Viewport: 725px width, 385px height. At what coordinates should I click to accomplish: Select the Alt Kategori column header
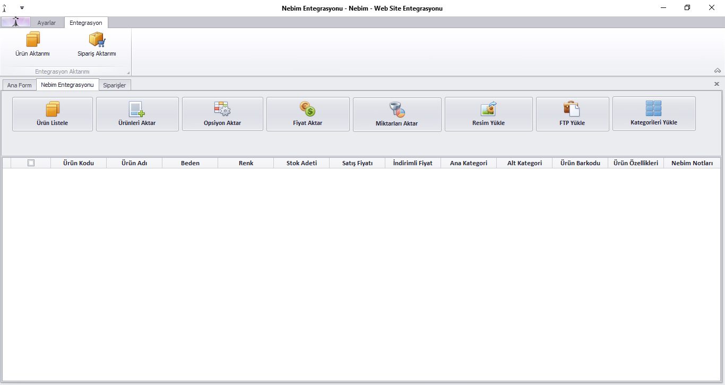[x=524, y=163]
